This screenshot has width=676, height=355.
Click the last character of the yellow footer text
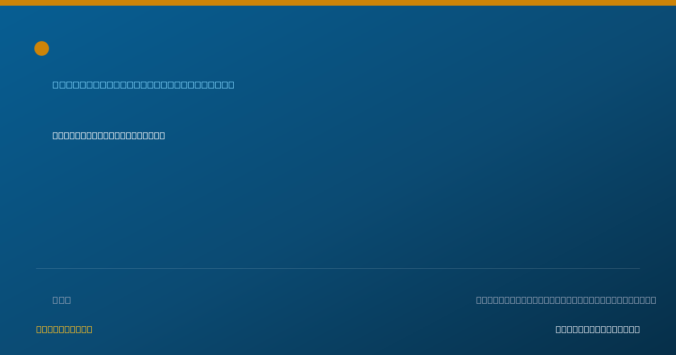[x=90, y=329]
